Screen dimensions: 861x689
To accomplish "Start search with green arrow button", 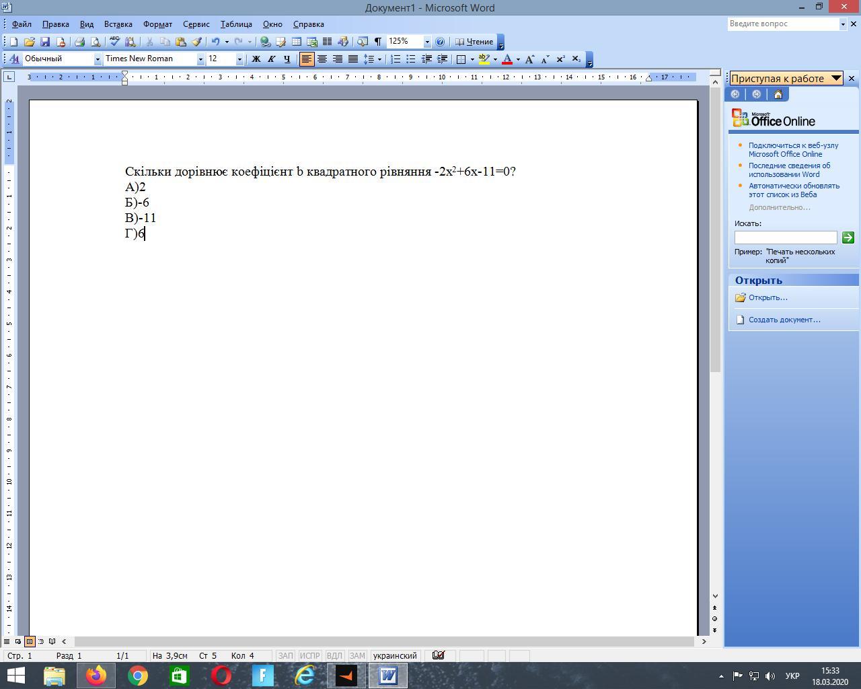I will (848, 238).
